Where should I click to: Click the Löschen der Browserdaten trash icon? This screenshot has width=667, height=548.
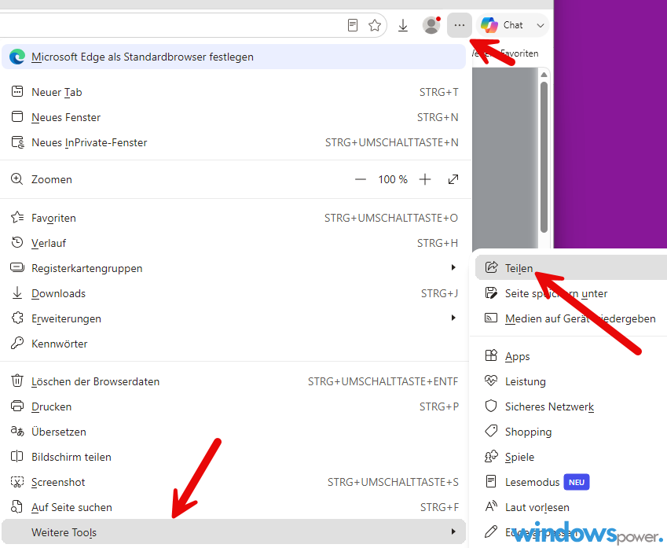tap(17, 381)
